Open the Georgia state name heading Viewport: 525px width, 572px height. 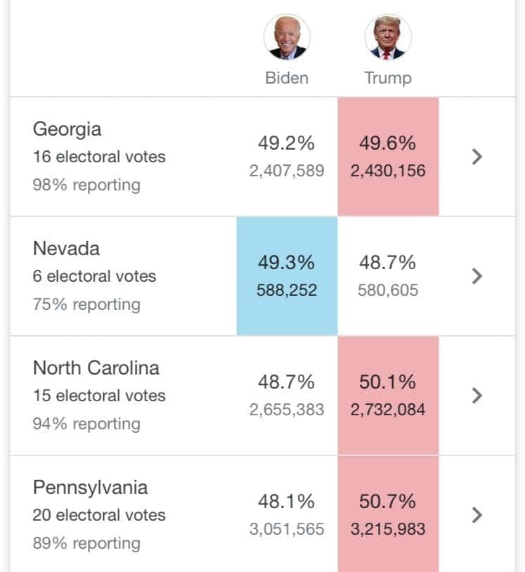[x=67, y=130]
